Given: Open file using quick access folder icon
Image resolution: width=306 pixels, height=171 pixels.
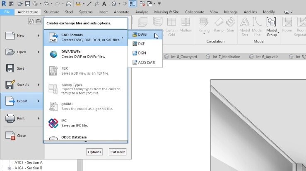Looking at the screenshot, I should click(x=20, y=4).
